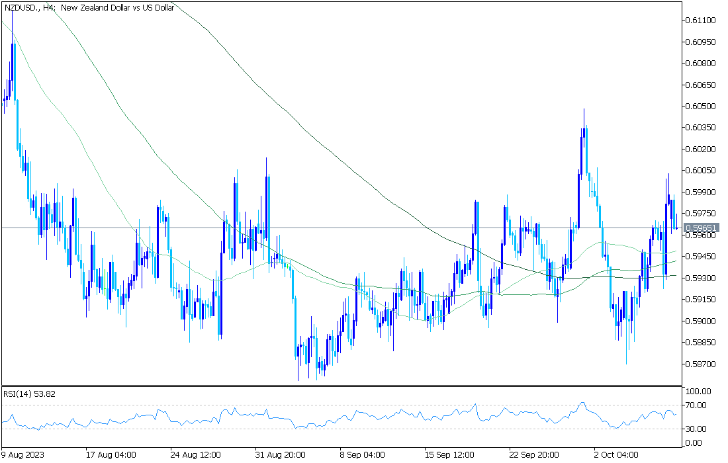Click the 0.58850 price axis label
Viewport: 728px width, 463px height.
[x=701, y=343]
